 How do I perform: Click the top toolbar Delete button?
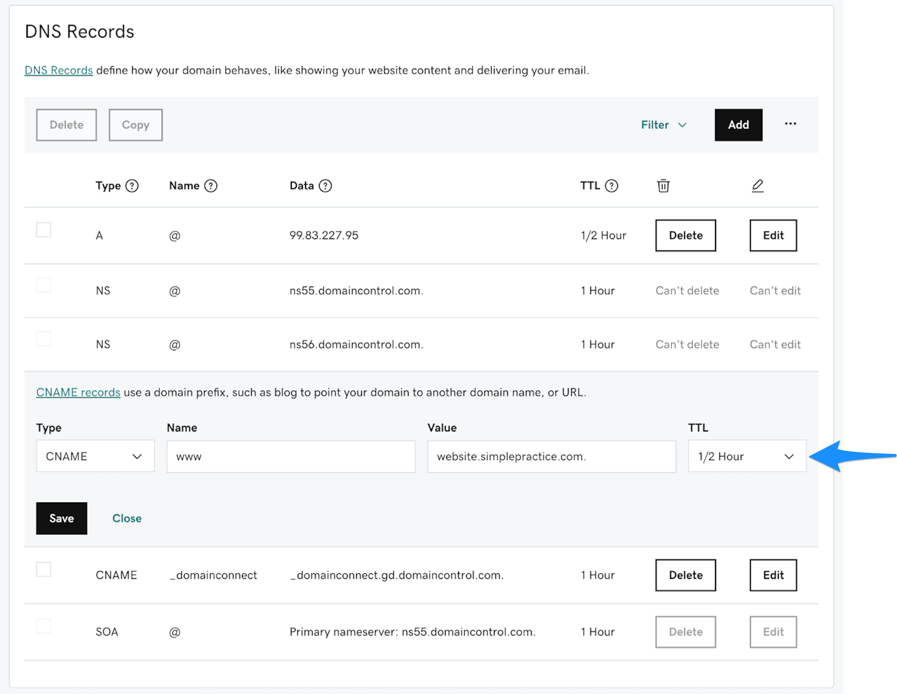click(x=66, y=125)
